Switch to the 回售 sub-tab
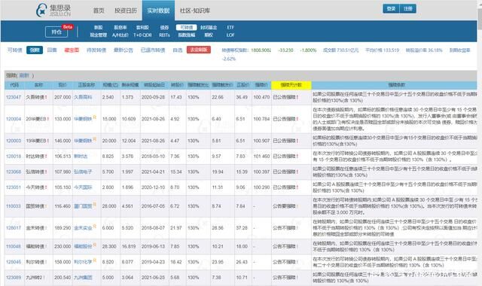This screenshot has height=286, width=482. (52, 50)
